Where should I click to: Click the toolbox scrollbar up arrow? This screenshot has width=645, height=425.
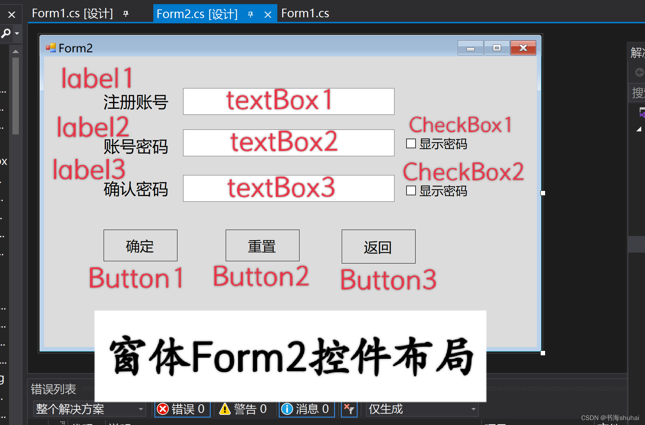(15, 51)
